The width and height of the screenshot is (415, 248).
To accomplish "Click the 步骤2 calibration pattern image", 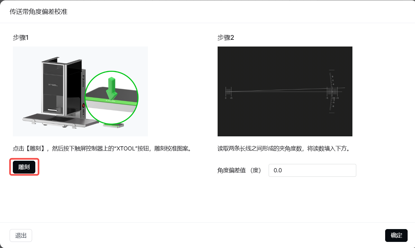I will point(285,91).
